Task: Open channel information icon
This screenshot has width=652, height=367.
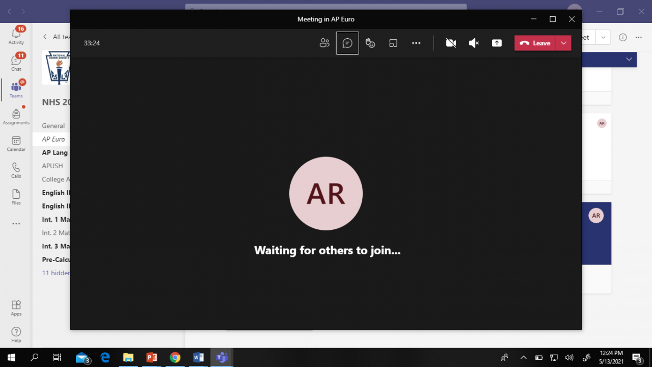Action: click(x=622, y=37)
